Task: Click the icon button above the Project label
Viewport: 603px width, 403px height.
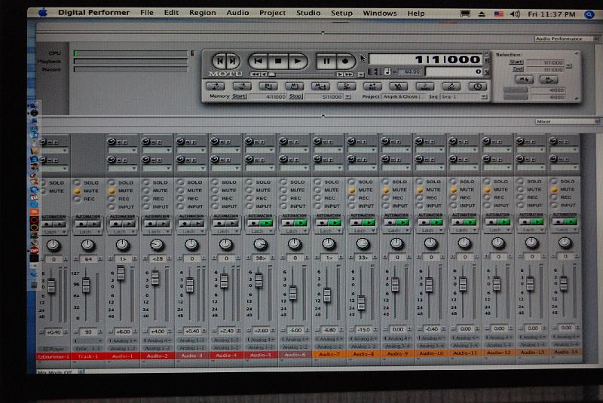Action: click(x=372, y=87)
